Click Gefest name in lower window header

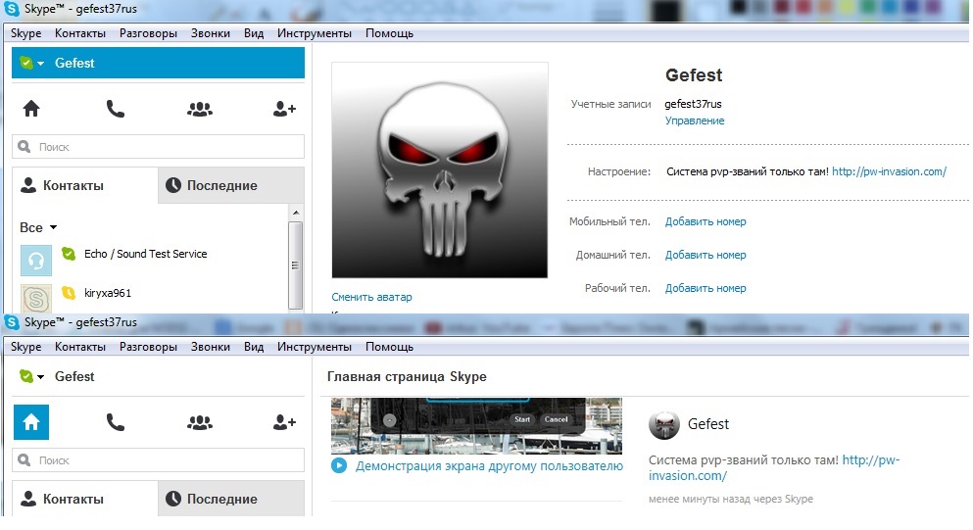[74, 376]
